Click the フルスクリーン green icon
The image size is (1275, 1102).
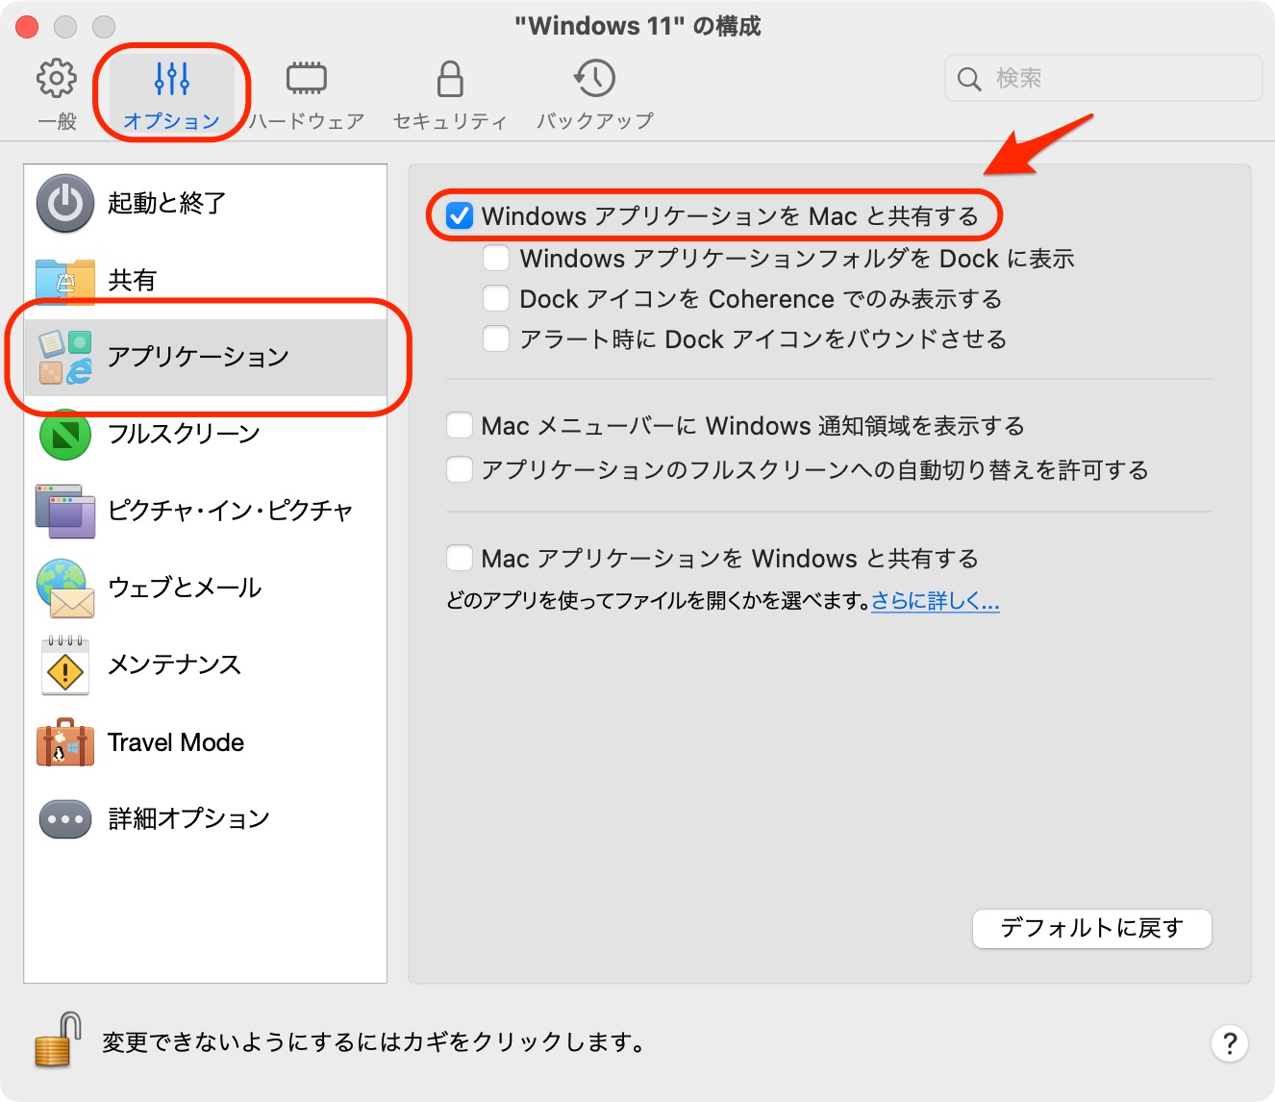(x=65, y=434)
